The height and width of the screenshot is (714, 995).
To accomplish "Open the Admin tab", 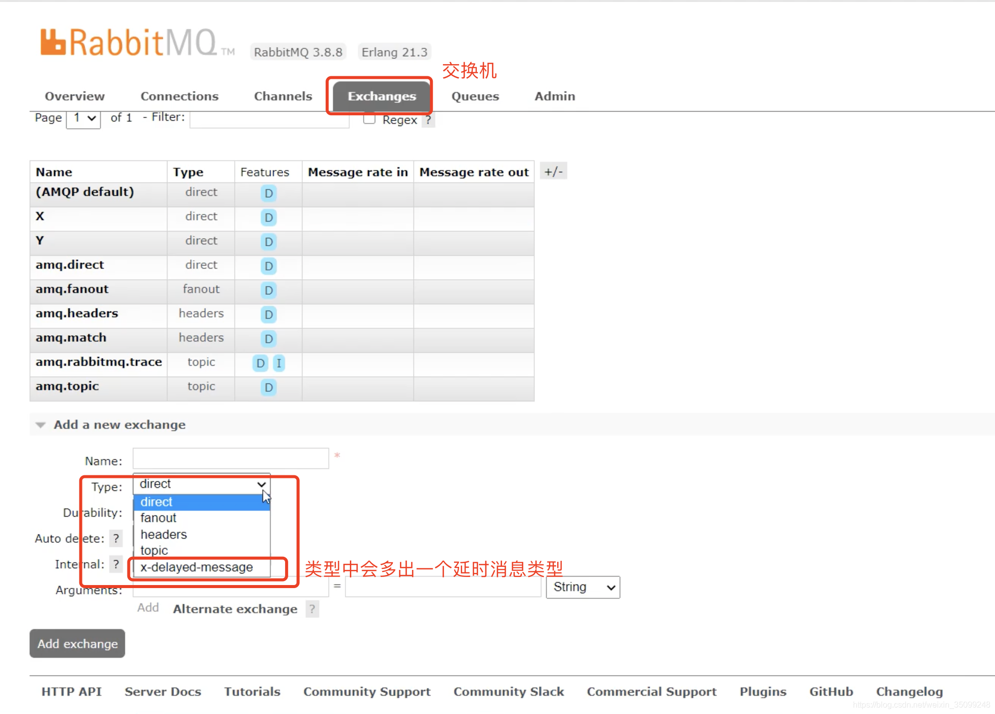I will 555,96.
